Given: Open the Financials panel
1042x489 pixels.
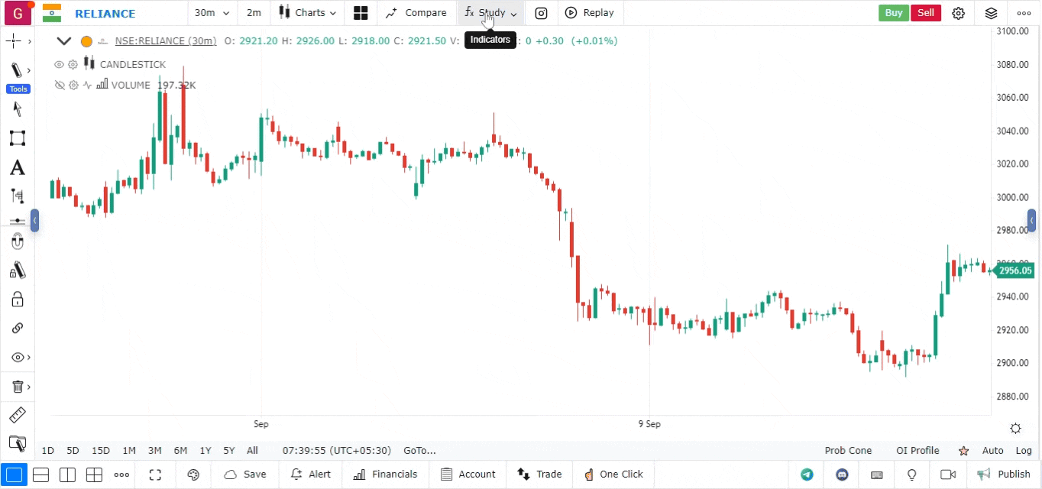Looking at the screenshot, I should tap(386, 474).
